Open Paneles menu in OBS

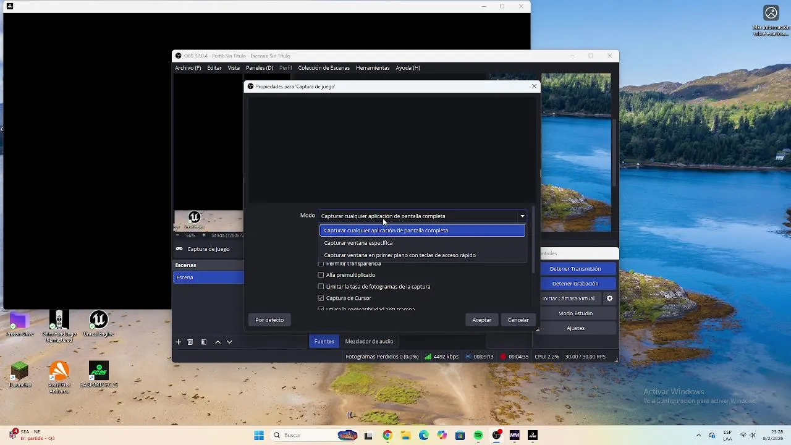pyautogui.click(x=260, y=68)
